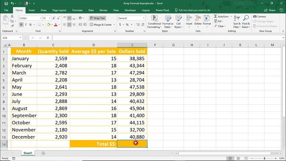
Task: Switch to the Insert tab
Action: tap(32, 10)
